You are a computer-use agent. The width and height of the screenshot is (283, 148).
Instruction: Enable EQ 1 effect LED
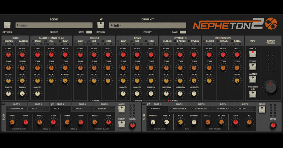pos(30,109)
